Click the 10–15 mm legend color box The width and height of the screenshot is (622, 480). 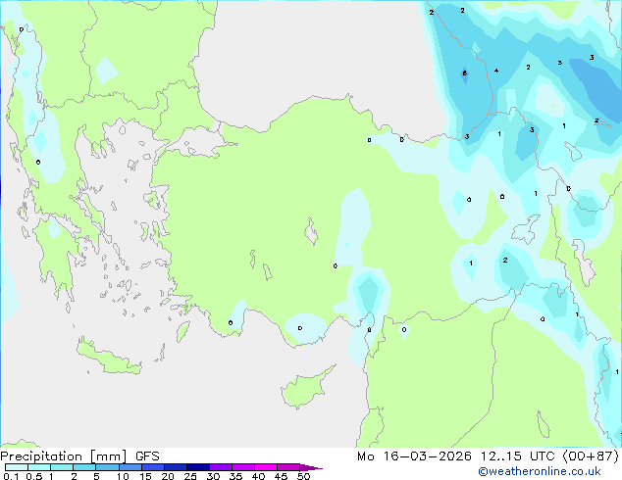tap(130, 467)
